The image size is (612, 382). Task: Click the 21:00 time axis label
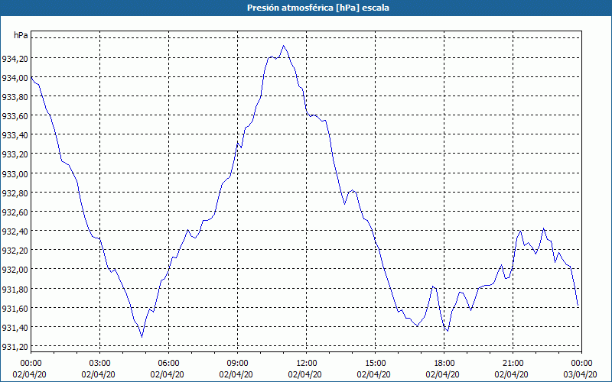pyautogui.click(x=513, y=364)
